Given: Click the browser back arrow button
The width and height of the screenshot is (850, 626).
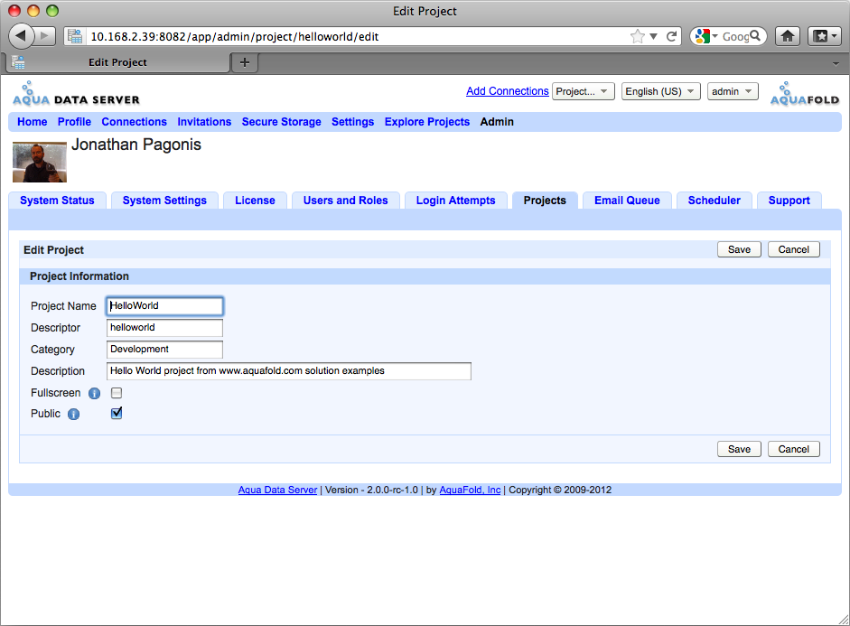Looking at the screenshot, I should (21, 36).
